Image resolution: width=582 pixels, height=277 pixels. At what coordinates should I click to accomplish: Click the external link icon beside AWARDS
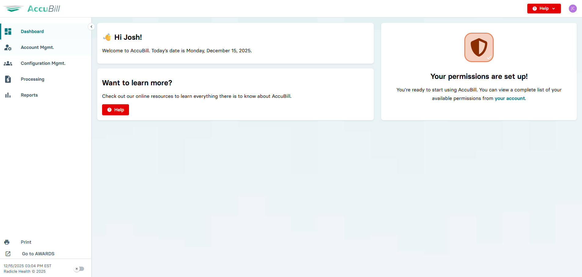pyautogui.click(x=8, y=254)
